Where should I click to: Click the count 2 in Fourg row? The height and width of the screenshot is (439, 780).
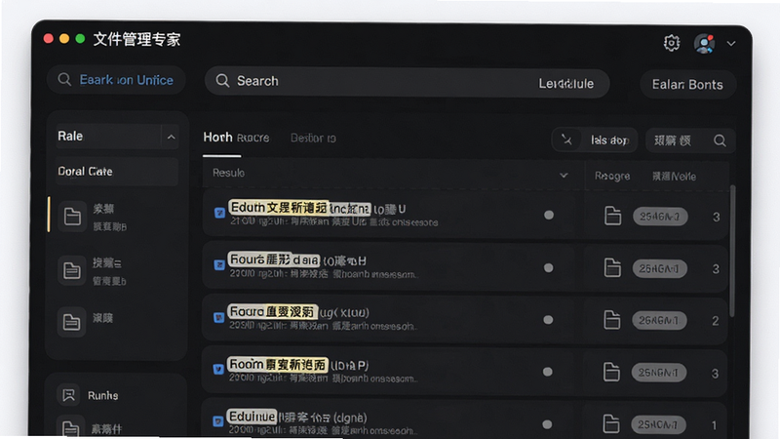click(715, 321)
